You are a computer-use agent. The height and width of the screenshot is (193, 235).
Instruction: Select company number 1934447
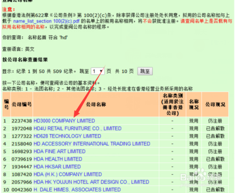pyautogui.click(x=22, y=167)
